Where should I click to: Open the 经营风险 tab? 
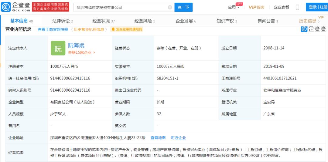click(145, 21)
